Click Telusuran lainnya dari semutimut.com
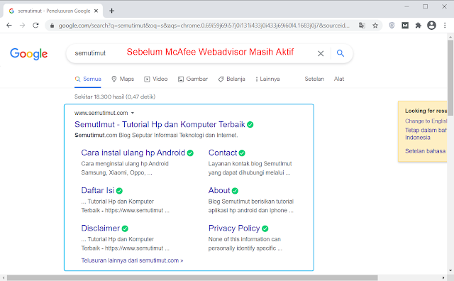454x281 pixels. [x=132, y=260]
